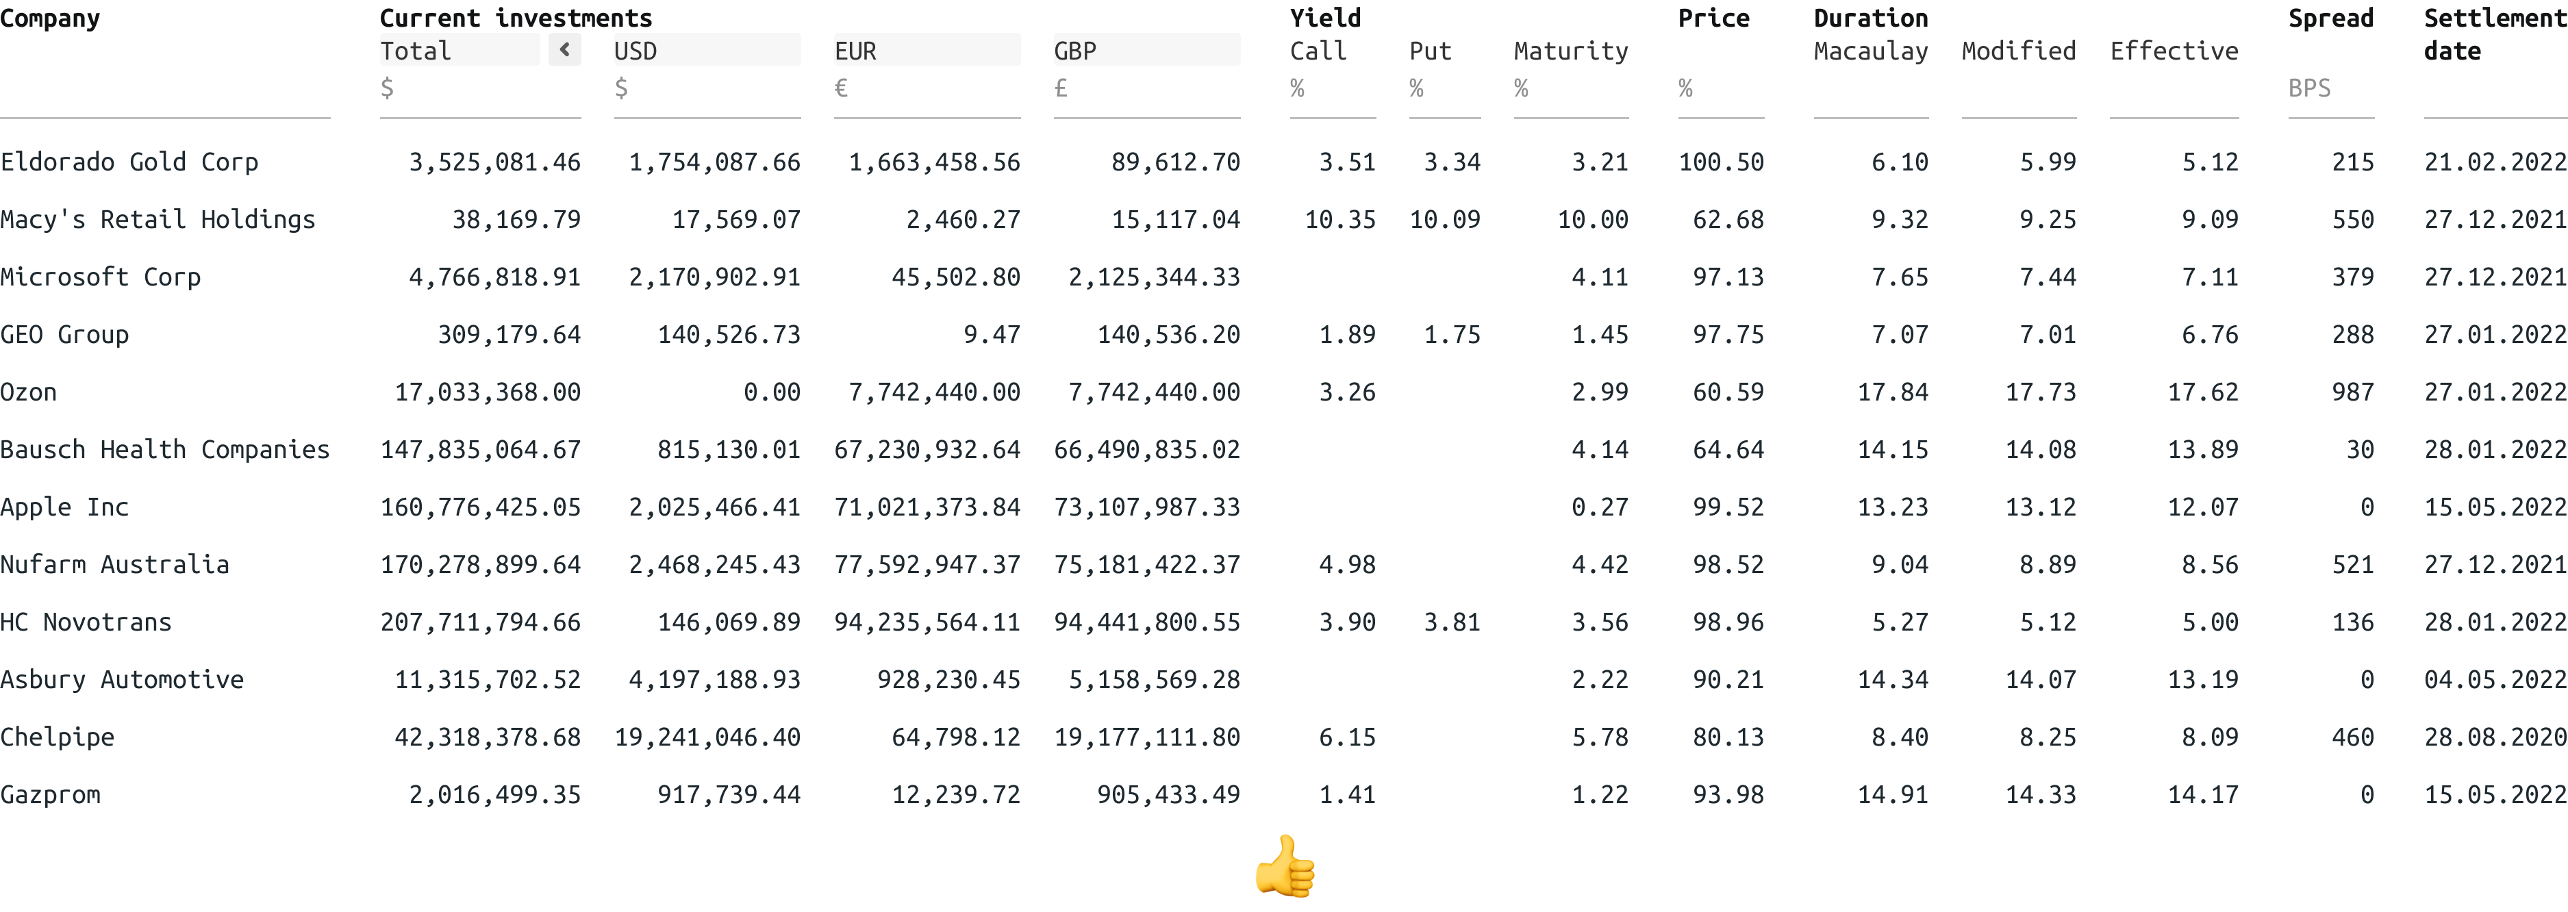Viewport: 2568px width, 912px height.
Task: Click Chelpipe settlement date 28.08.2020
Action: pyautogui.click(x=2495, y=737)
